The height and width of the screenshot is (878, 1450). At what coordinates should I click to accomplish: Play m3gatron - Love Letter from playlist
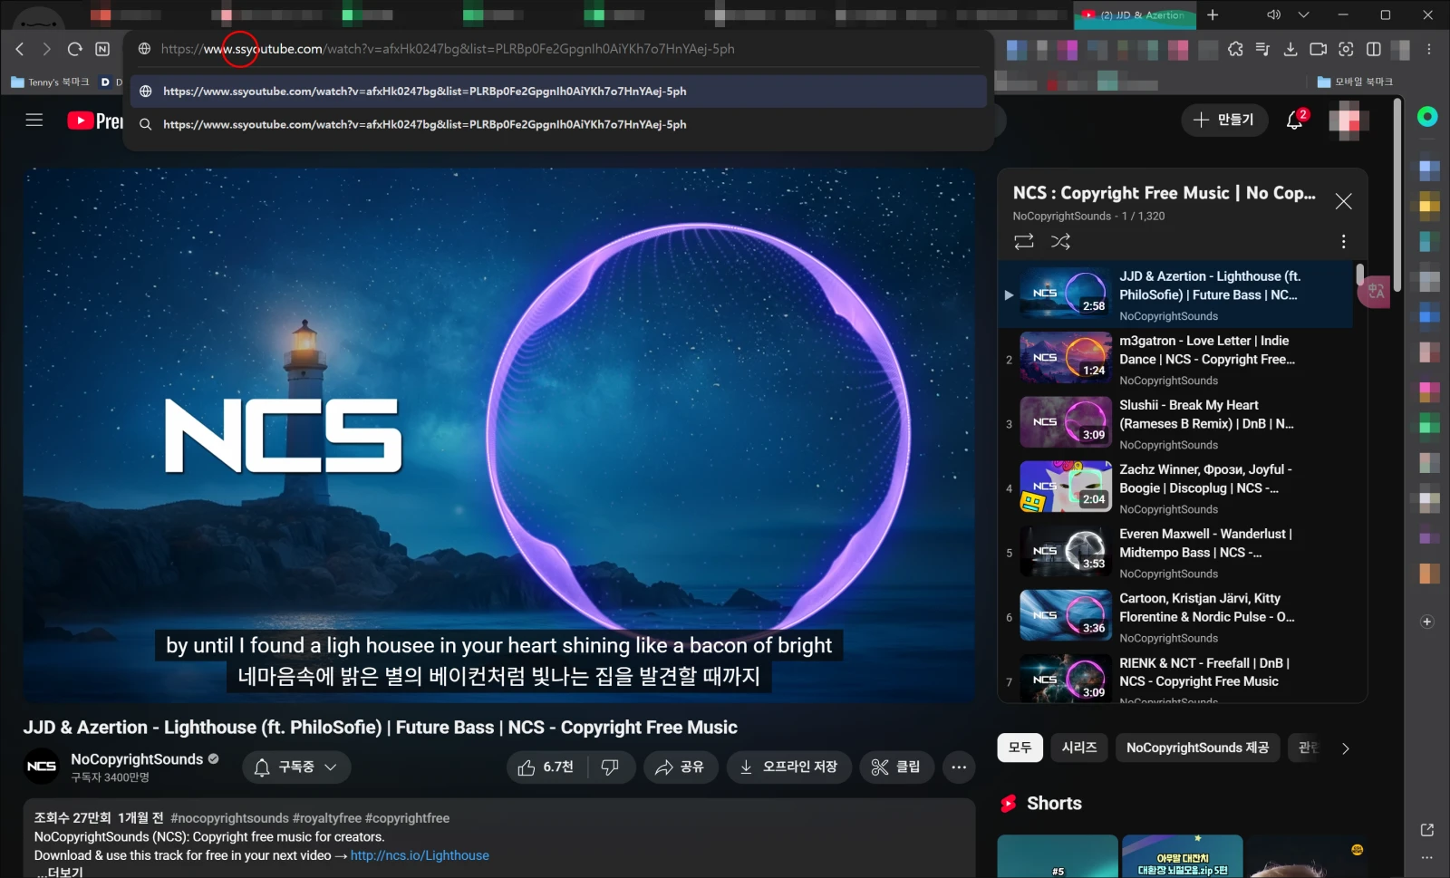(x=1176, y=360)
